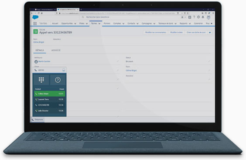Click the search magnifier icon
Image resolution: width=246 pixels, height=160 pixels.
pos(83,17)
